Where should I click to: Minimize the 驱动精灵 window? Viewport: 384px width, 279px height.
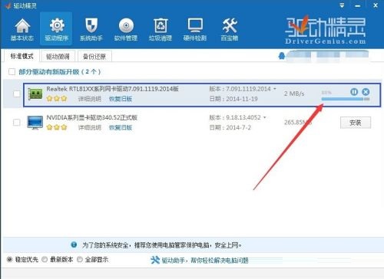pyautogui.click(x=358, y=5)
